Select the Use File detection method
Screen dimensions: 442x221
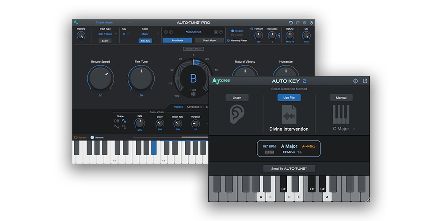(x=289, y=98)
